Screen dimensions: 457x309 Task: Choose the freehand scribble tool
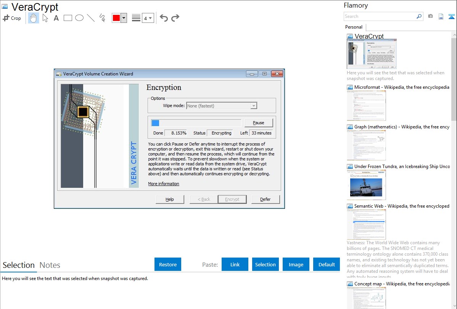pyautogui.click(x=102, y=18)
